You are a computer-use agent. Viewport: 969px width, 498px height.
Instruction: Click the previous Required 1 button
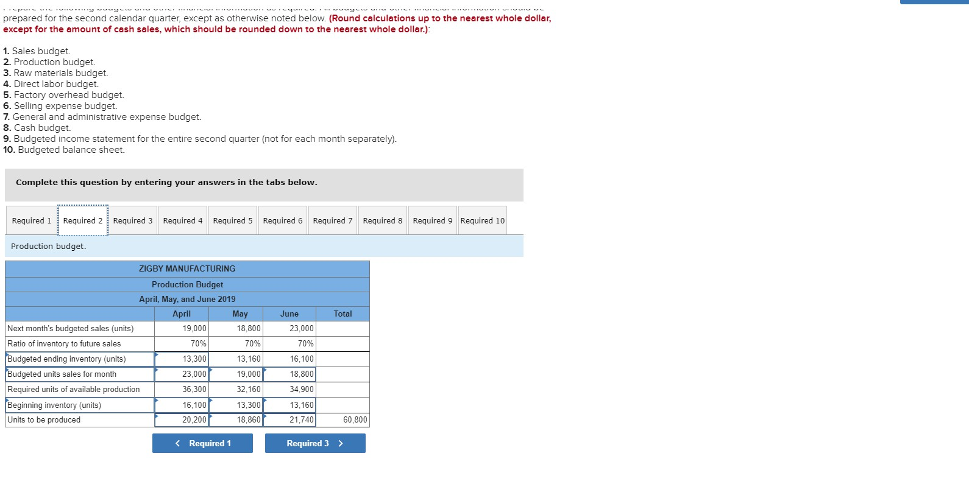pos(202,443)
